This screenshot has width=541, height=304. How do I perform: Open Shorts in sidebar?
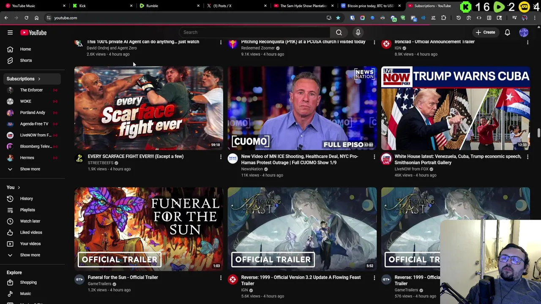(x=32, y=60)
